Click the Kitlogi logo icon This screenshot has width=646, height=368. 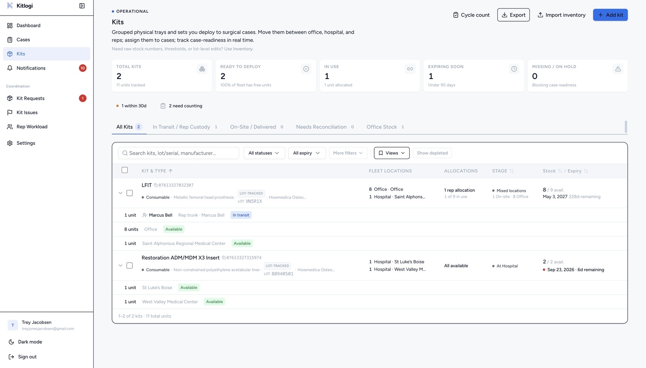[x=10, y=6]
